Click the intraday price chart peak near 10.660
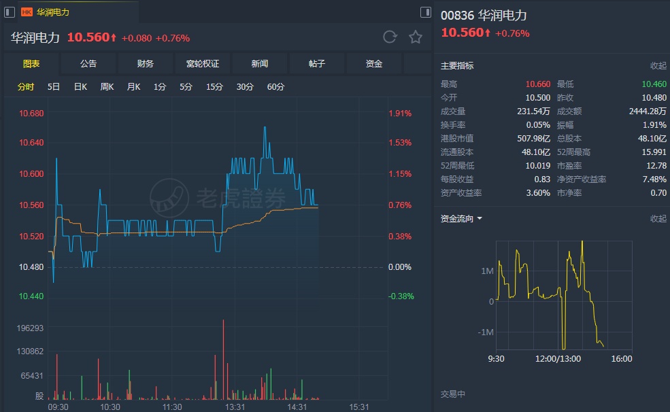The width and height of the screenshot is (670, 412). pyautogui.click(x=265, y=128)
